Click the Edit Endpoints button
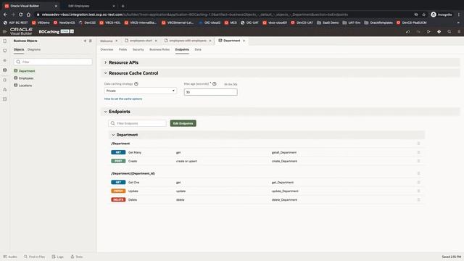464x261 pixels. (183, 123)
